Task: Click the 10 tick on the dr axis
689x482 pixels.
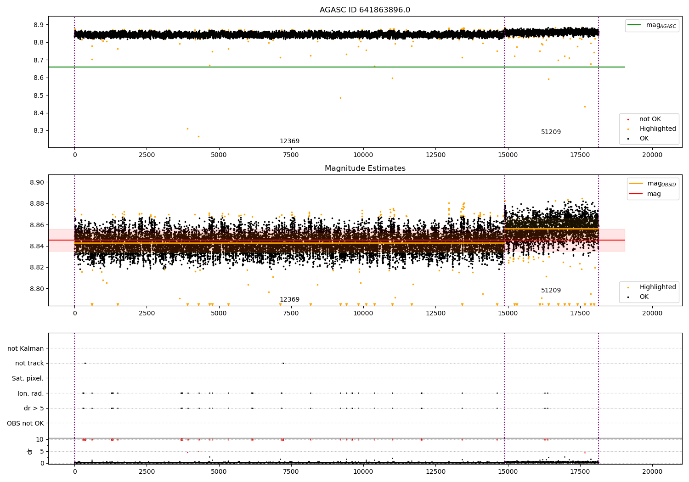Action: click(40, 439)
